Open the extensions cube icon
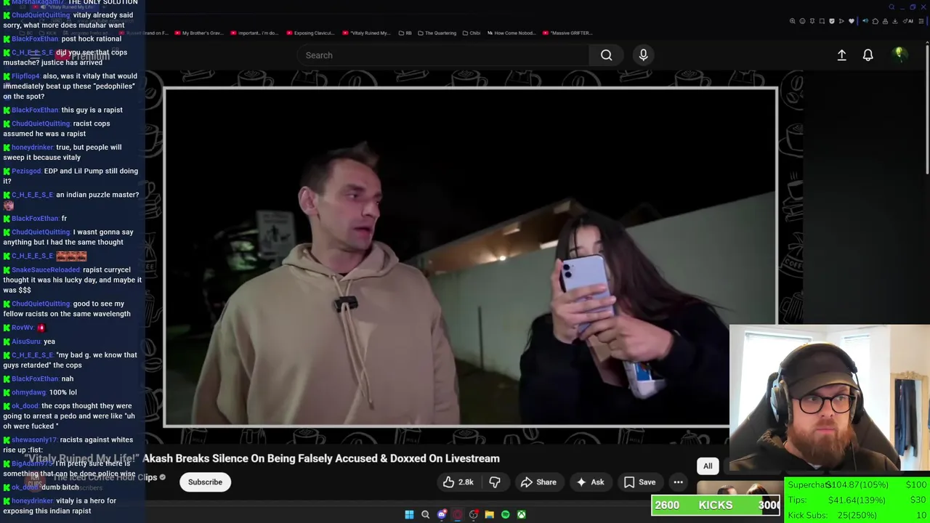This screenshot has width=930, height=523. point(876,21)
